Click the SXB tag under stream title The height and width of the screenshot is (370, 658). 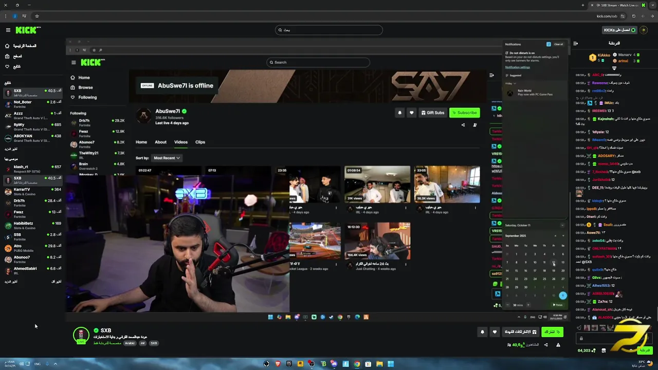(154, 343)
